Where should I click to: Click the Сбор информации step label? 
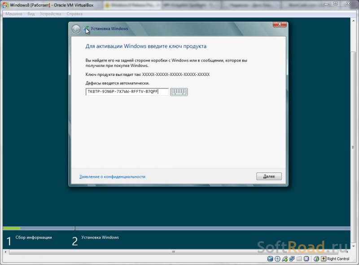(34, 238)
